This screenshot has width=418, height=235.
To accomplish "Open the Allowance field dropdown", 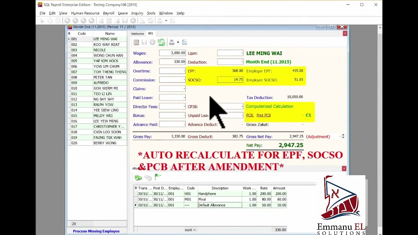I will click(172, 62).
